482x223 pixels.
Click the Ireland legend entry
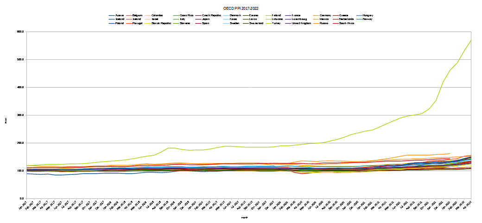coord(137,19)
